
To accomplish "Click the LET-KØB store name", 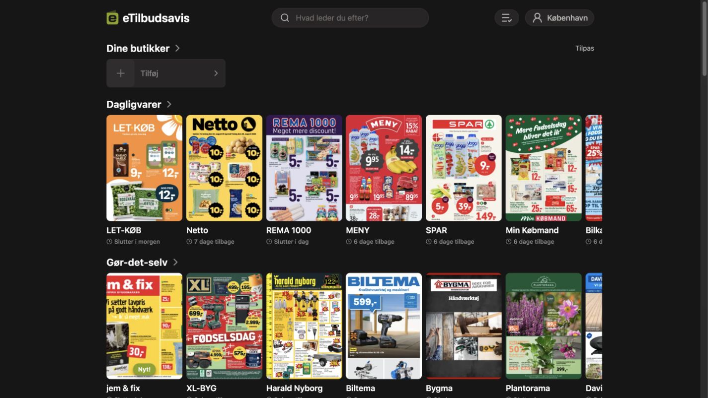I will (x=124, y=230).
